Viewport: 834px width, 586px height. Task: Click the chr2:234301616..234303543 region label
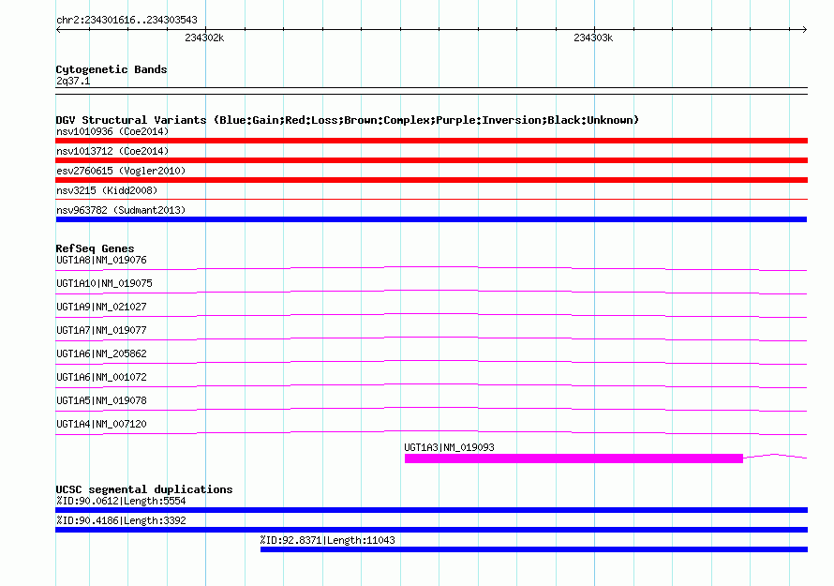point(127,20)
